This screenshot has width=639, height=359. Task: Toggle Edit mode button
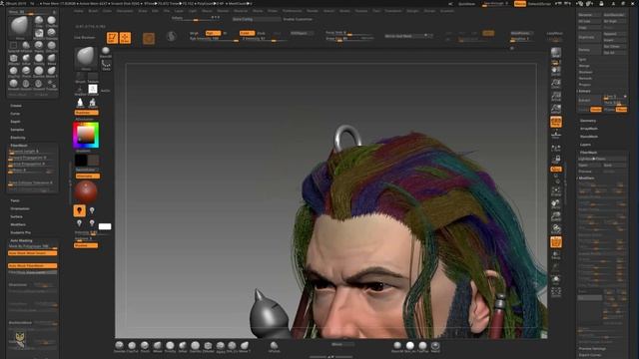[112, 38]
